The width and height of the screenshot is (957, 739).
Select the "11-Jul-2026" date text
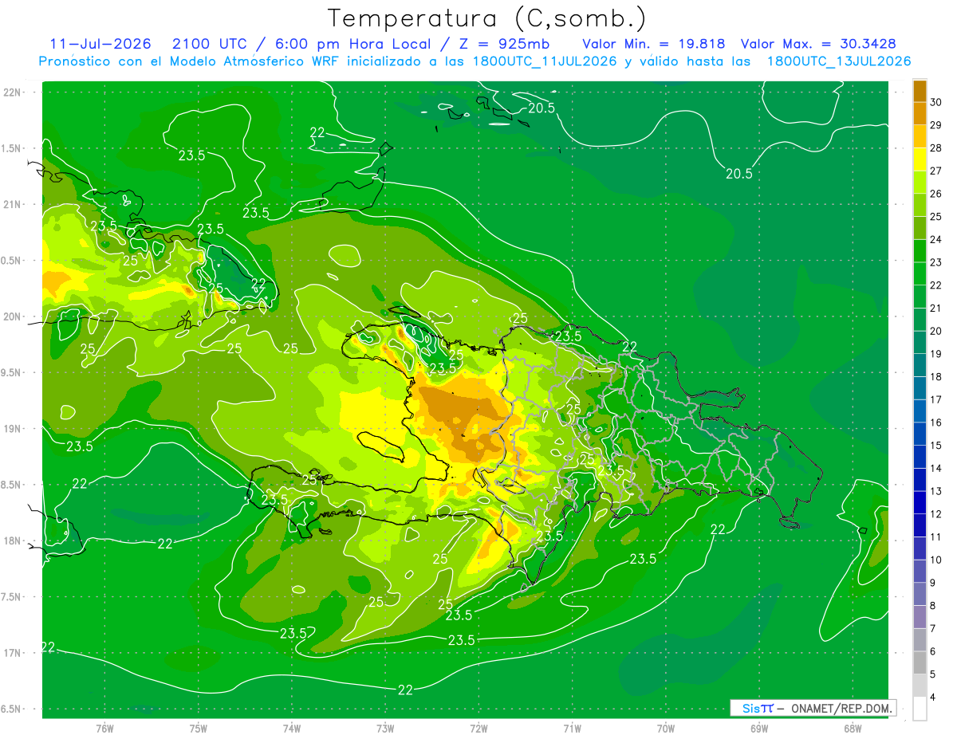coord(100,44)
